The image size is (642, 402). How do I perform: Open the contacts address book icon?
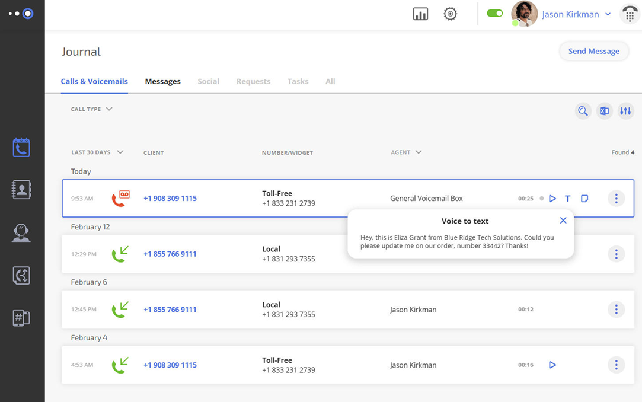click(21, 190)
